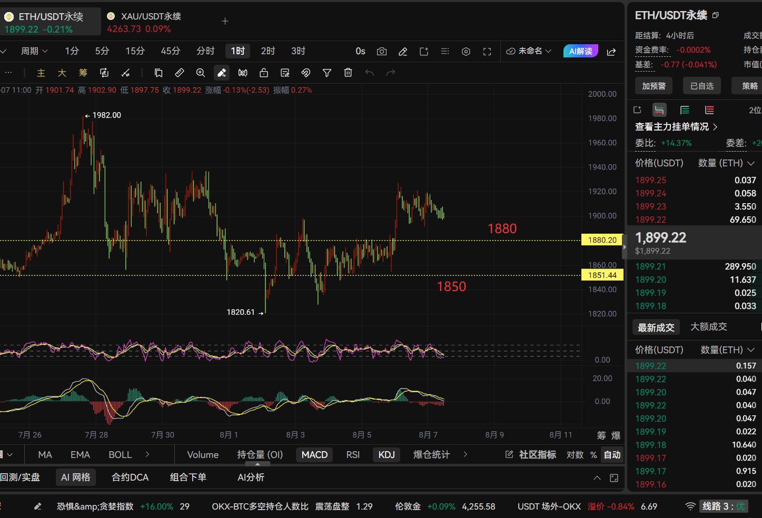Enable the BOLL indicator
The image size is (762, 518).
[120, 455]
